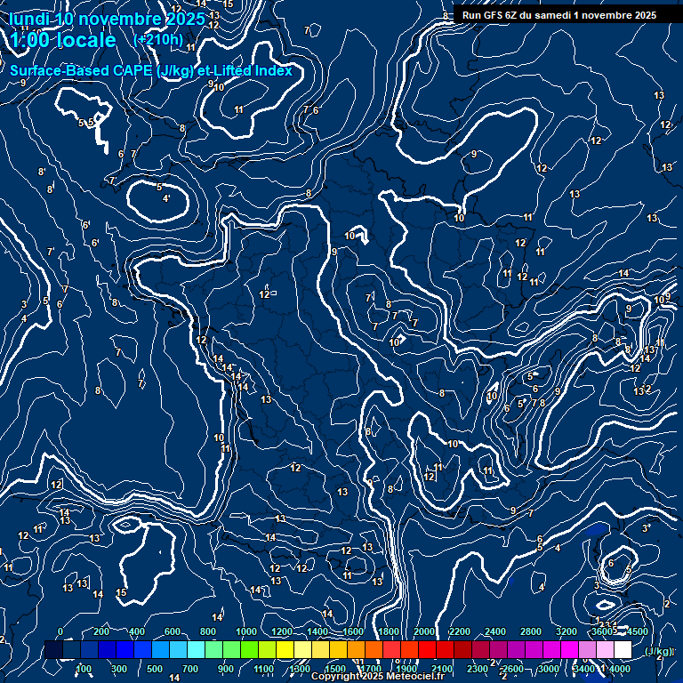Select the 2000–2100 J/kg pure red swatch

pyautogui.click(x=427, y=649)
